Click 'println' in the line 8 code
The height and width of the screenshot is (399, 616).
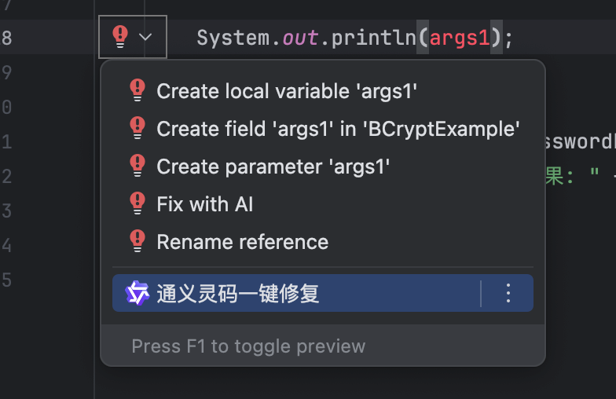coord(374,38)
